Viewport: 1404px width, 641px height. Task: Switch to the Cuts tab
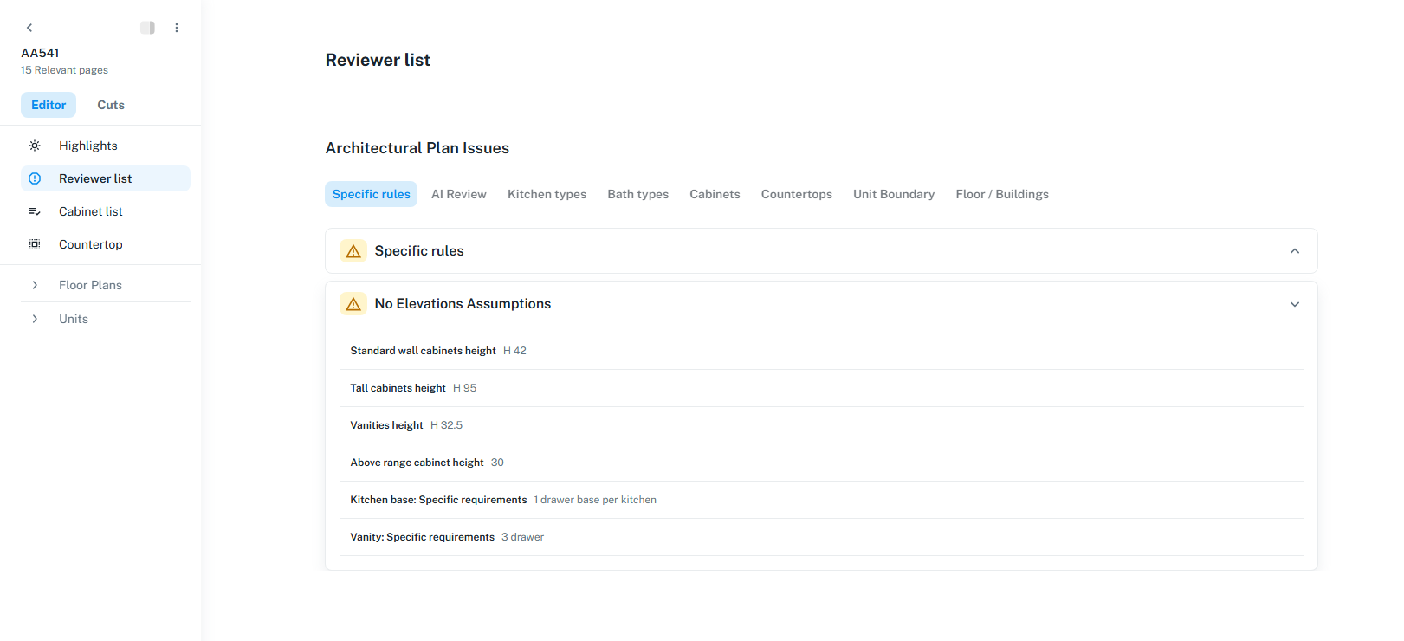tap(111, 105)
